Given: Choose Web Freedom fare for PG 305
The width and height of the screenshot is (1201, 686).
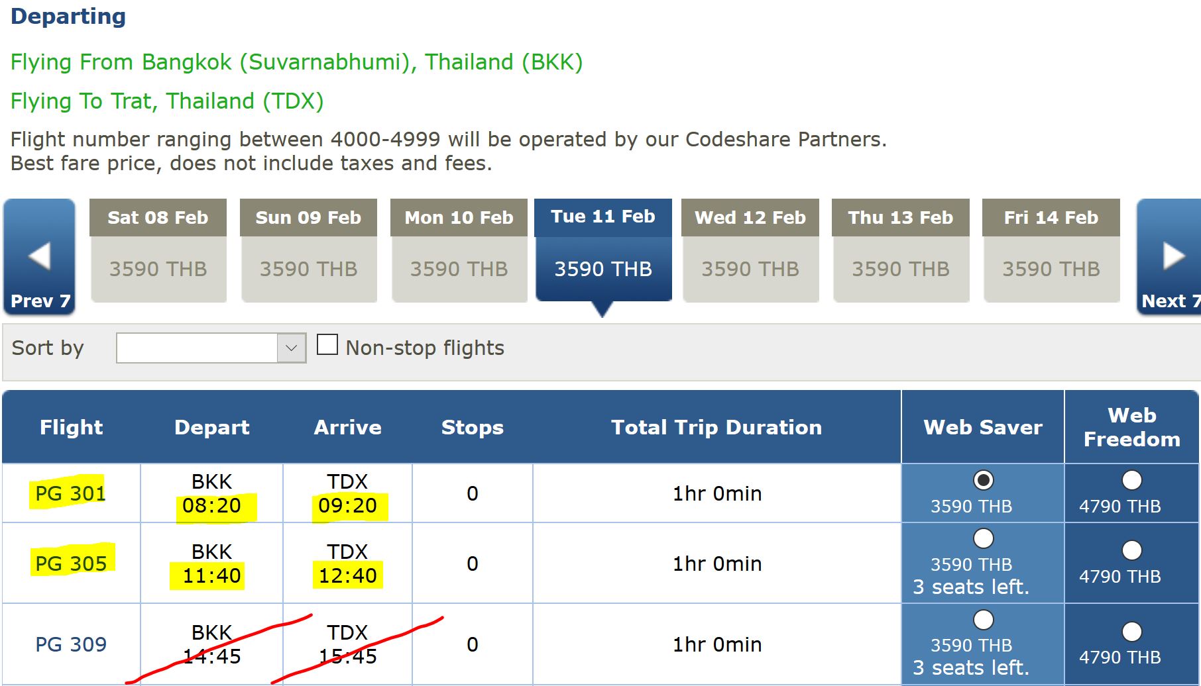Looking at the screenshot, I should [x=1131, y=550].
